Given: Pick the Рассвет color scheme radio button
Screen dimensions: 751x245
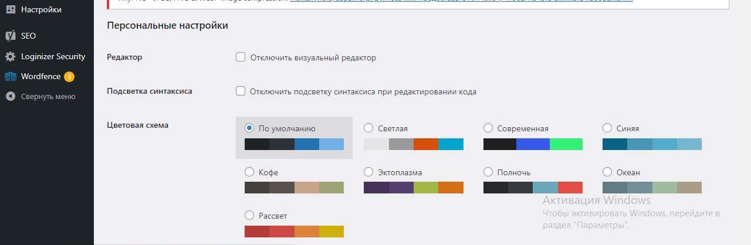Looking at the screenshot, I should 249,216.
